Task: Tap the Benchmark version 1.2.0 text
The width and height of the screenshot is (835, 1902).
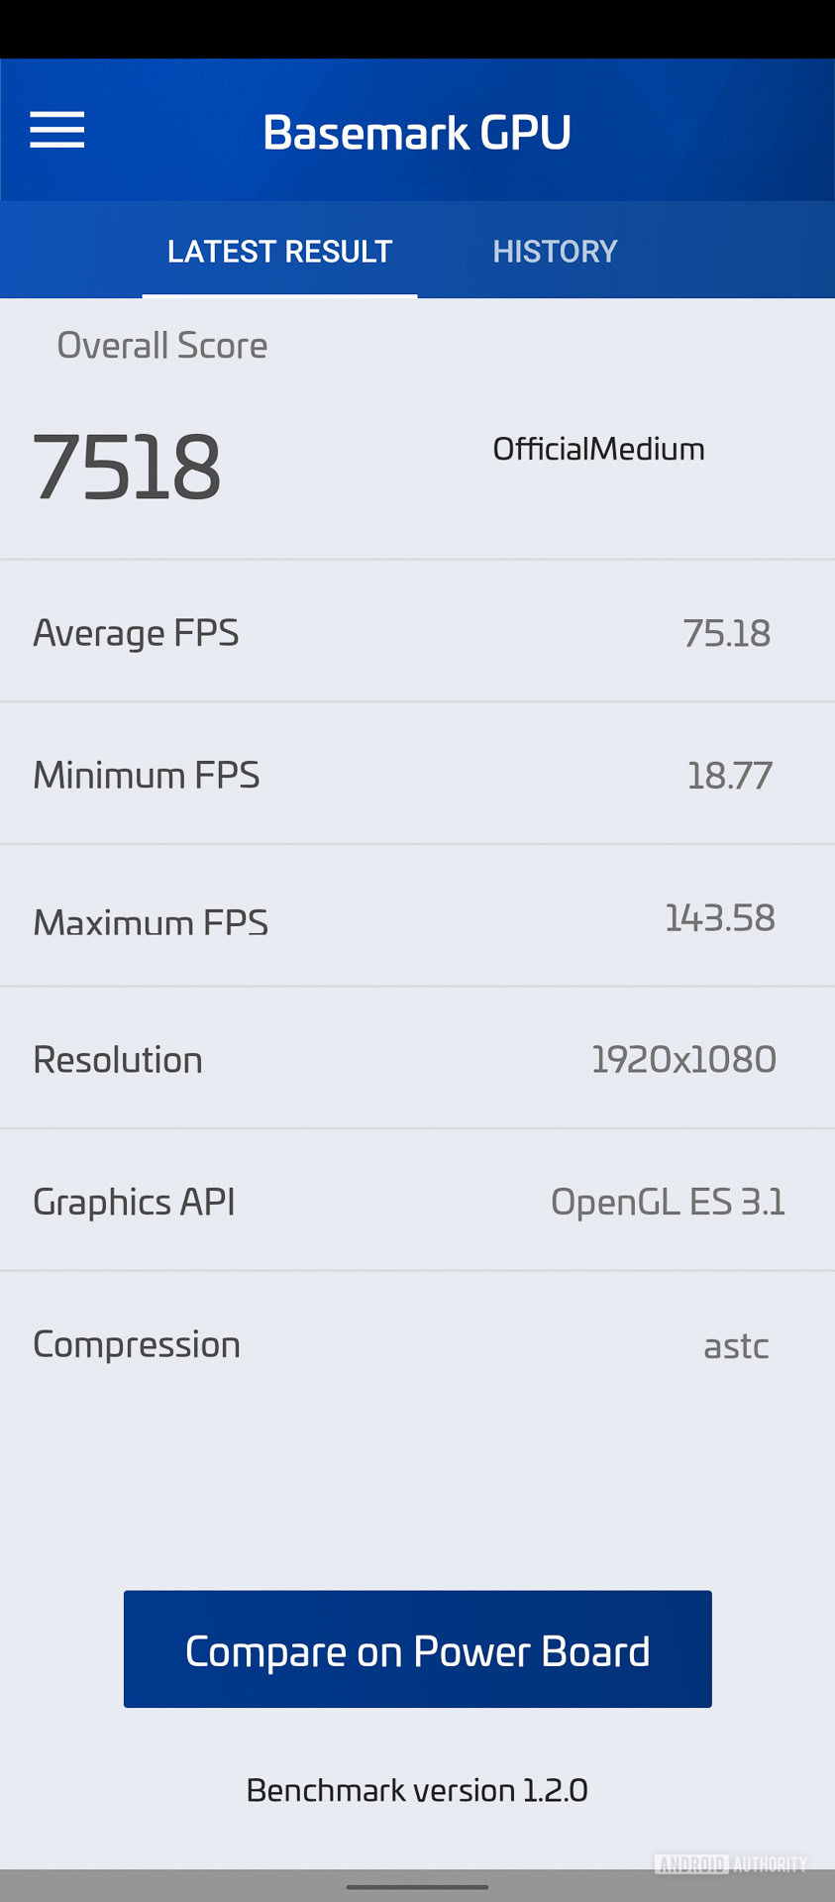Action: pyautogui.click(x=417, y=1790)
